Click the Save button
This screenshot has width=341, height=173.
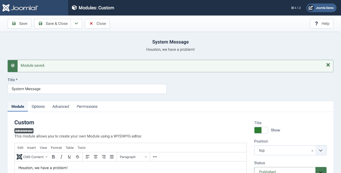coord(19,23)
